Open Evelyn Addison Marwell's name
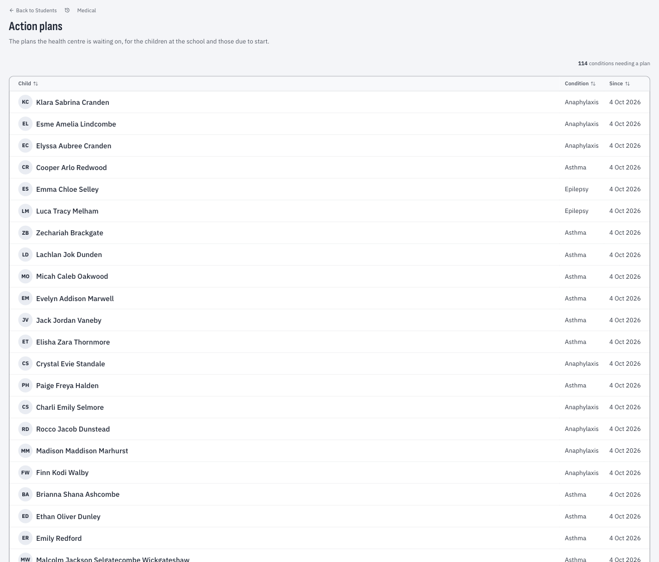The height and width of the screenshot is (562, 659). tap(75, 299)
